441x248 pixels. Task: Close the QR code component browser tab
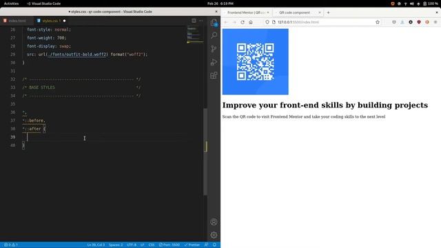pyautogui.click(x=320, y=12)
